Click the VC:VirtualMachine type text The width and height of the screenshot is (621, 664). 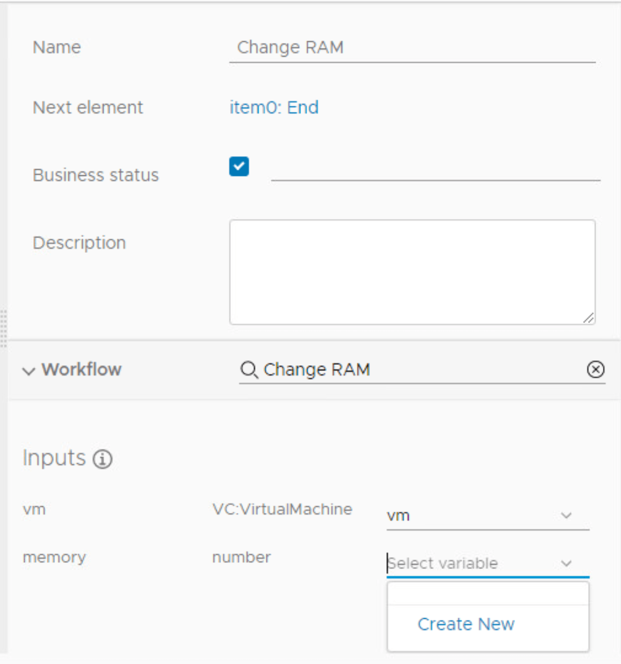282,509
